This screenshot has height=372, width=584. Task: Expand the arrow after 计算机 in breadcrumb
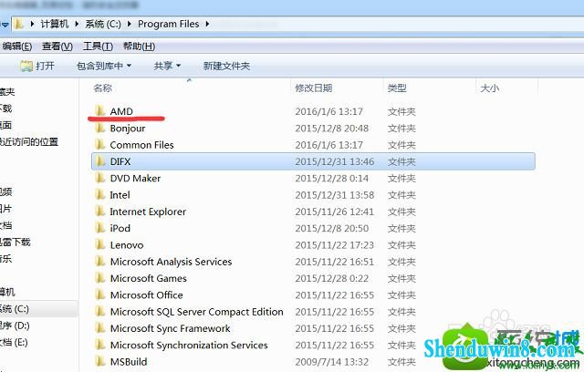click(77, 25)
